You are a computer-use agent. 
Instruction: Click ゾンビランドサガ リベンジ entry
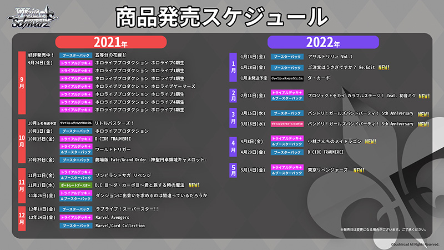[x=123, y=176]
